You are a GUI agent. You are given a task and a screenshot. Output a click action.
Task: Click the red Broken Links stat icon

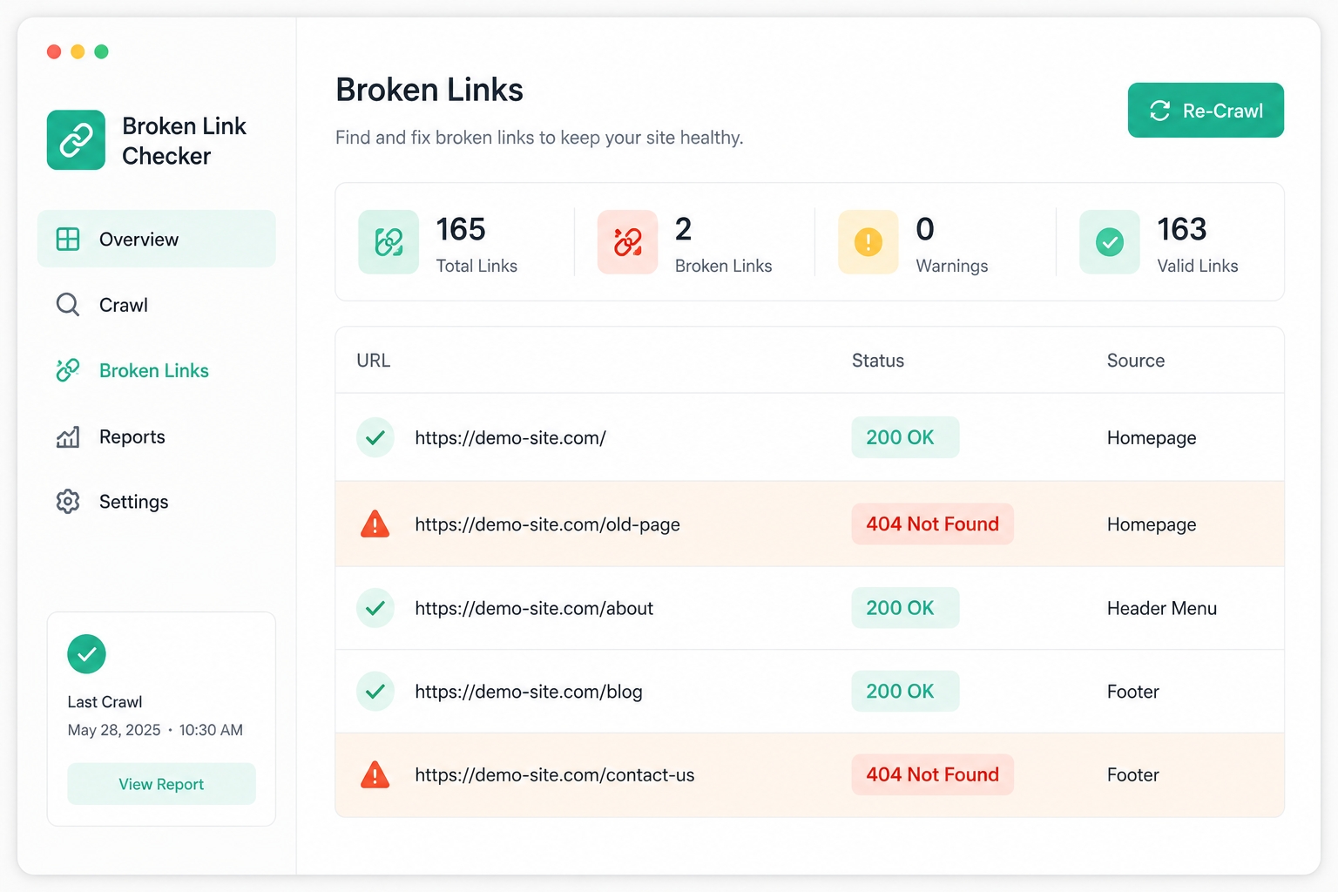pyautogui.click(x=627, y=242)
